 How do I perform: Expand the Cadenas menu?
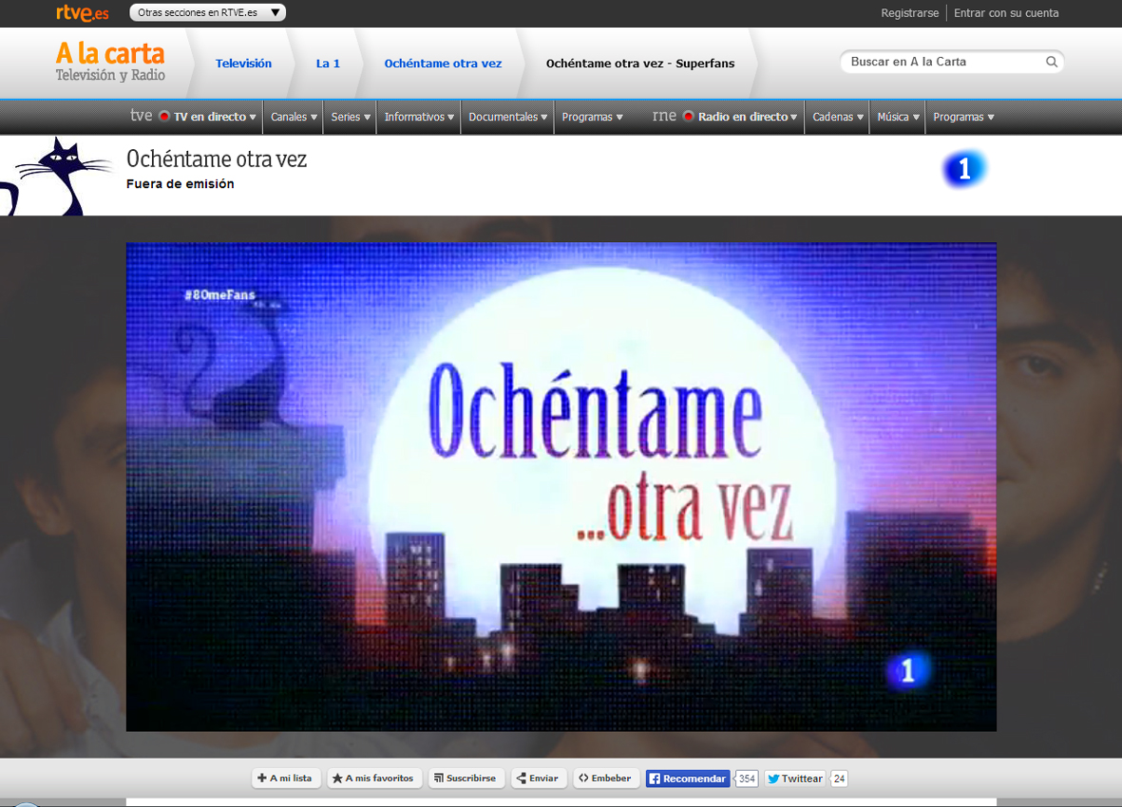(x=837, y=117)
